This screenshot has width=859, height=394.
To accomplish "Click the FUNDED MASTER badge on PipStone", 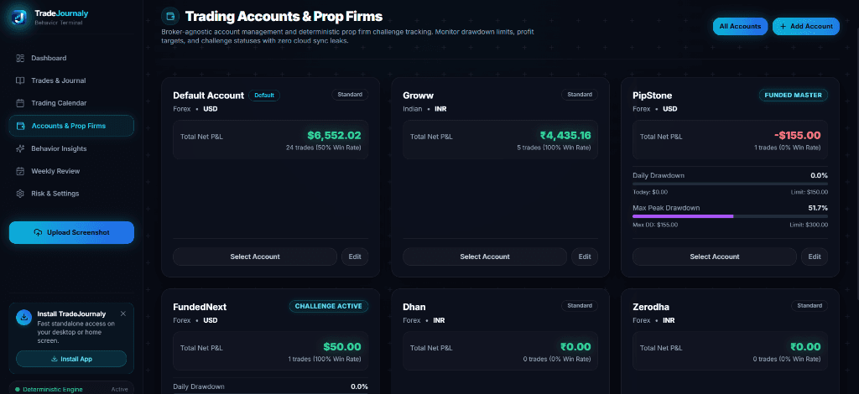I will [794, 96].
